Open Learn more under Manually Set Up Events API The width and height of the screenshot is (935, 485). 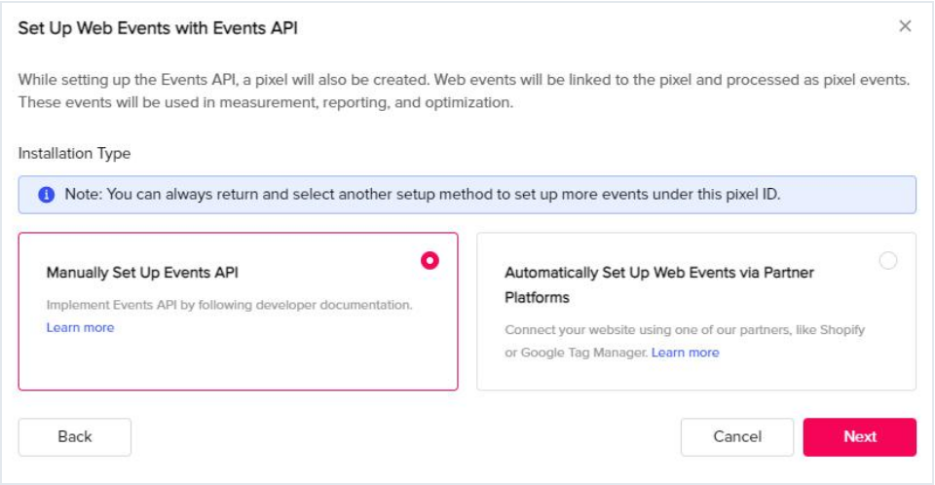[80, 328]
